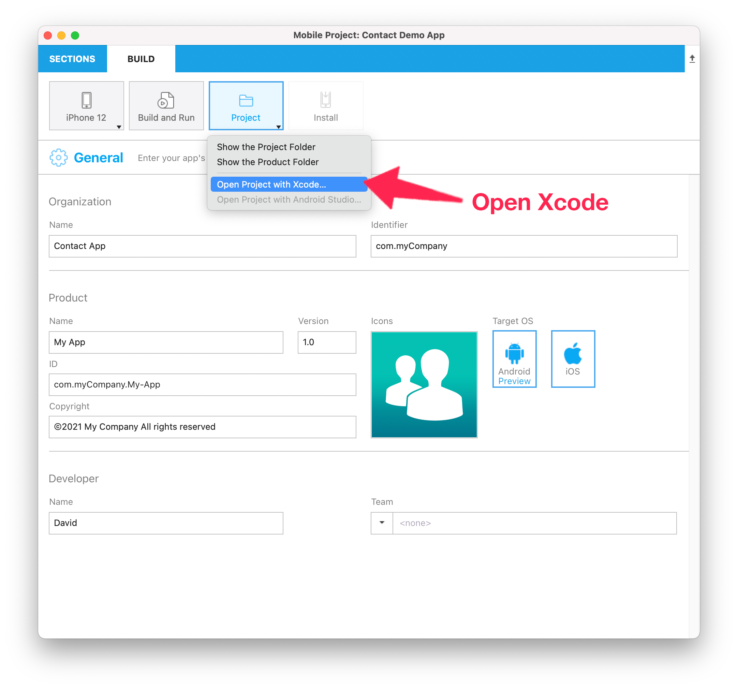Click the Product ID field
738x689 pixels.
tap(202, 384)
